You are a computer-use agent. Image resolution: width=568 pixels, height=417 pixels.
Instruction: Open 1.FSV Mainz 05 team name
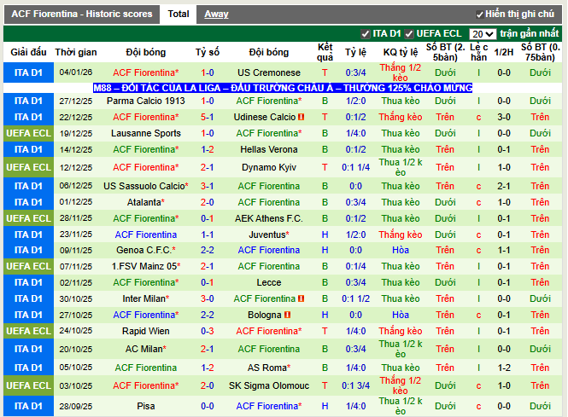coord(145,267)
